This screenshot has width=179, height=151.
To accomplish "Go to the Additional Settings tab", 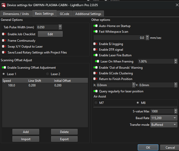I will pyautogui.click(x=88, y=14).
